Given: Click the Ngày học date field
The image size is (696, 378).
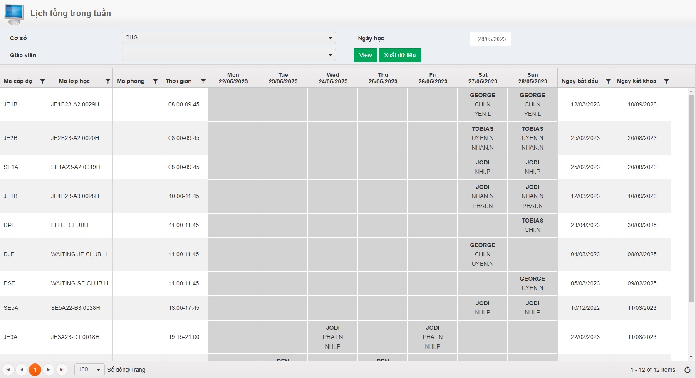Looking at the screenshot, I should pos(490,39).
